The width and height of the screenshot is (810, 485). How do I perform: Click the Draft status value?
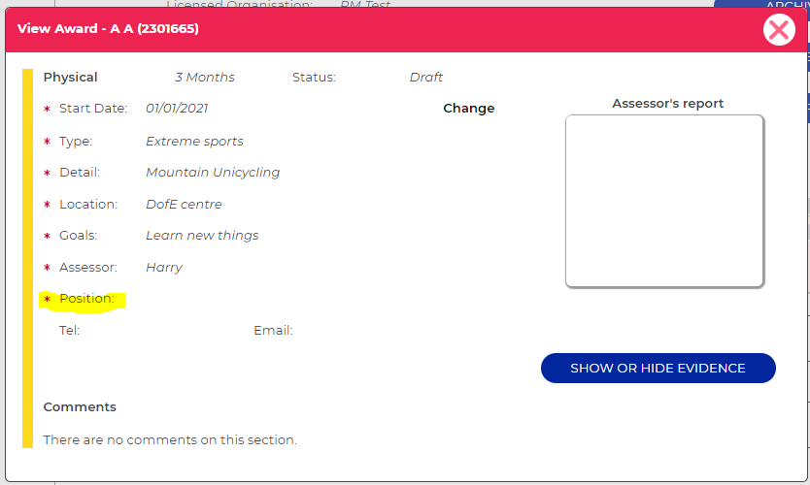(426, 78)
